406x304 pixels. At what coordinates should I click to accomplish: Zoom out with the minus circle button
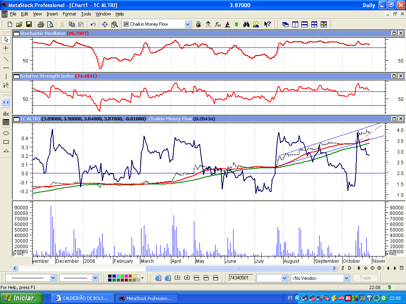[x=373, y=268]
